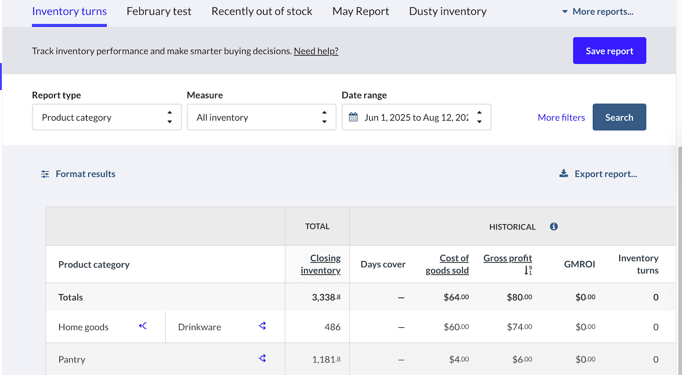682x375 pixels.
Task: Show More filters options
Action: [561, 117]
